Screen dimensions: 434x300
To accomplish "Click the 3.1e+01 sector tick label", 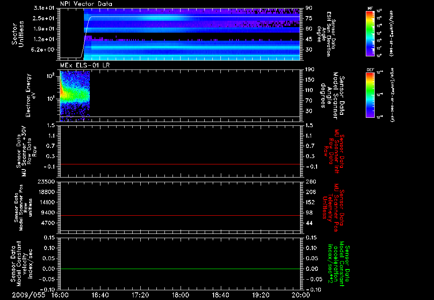I will pos(44,8).
